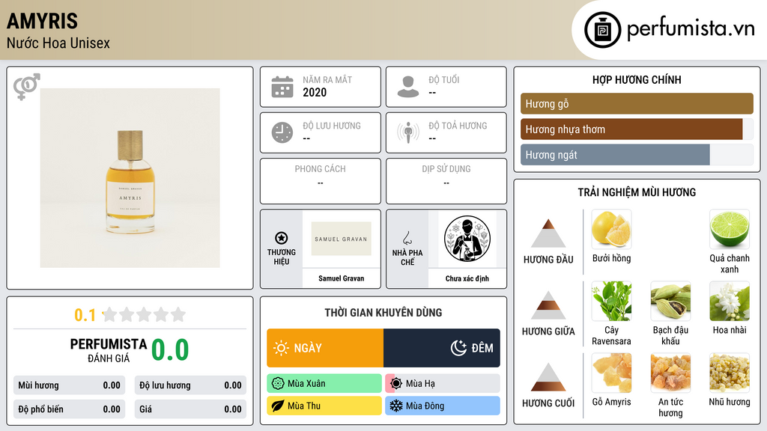This screenshot has height=431, width=767.
Task: Click the unisex gender symbol icon
Action: point(27,87)
